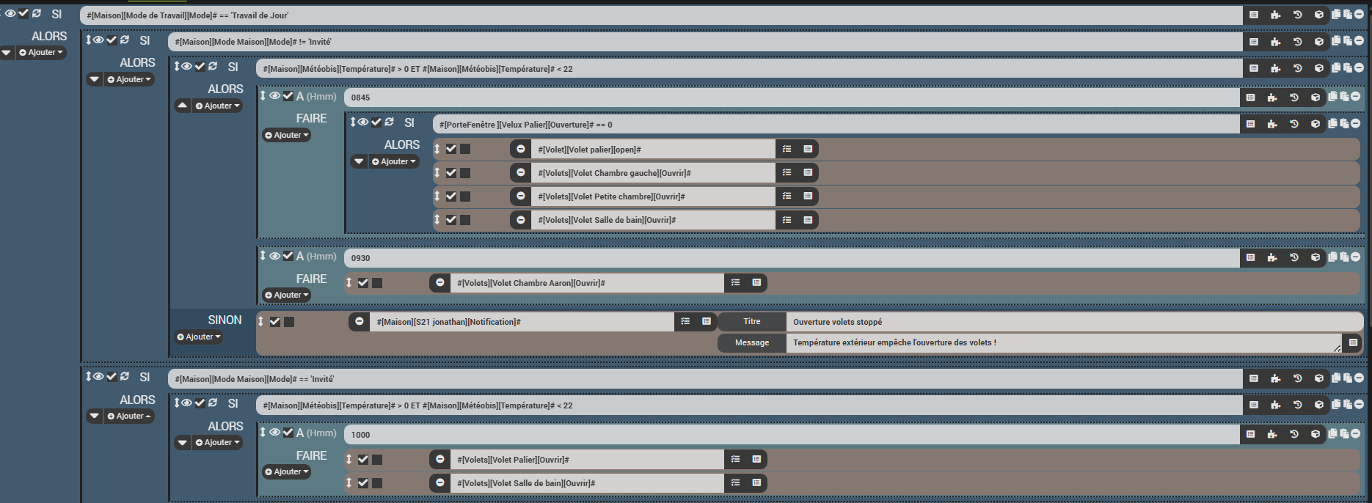
Task: Edit the Mode Maison == 'Invité' condition field
Action: pyautogui.click(x=705, y=378)
